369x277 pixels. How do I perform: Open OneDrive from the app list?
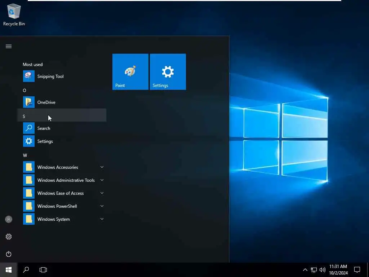click(62, 102)
